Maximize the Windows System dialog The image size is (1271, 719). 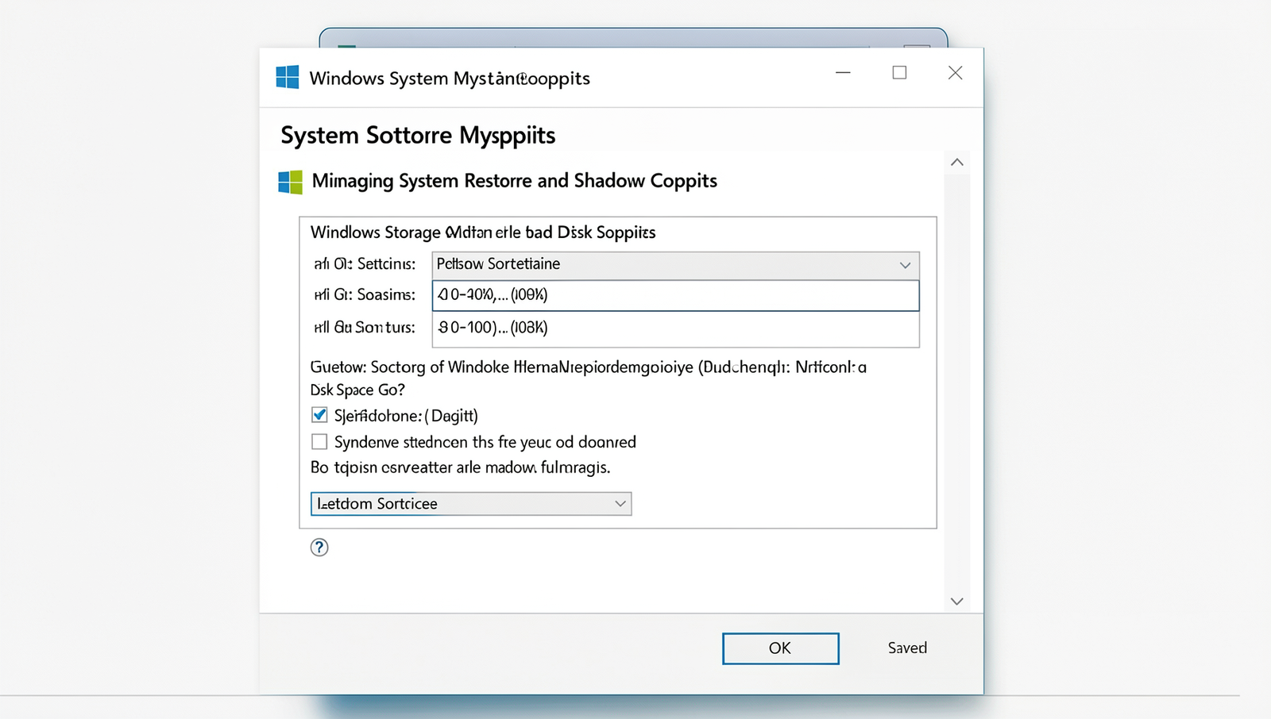pyautogui.click(x=899, y=72)
